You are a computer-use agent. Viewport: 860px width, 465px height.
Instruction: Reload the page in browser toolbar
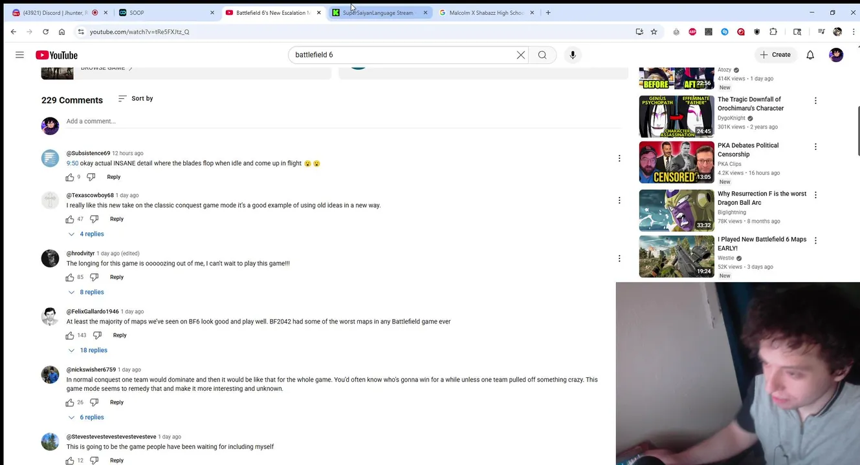point(45,32)
